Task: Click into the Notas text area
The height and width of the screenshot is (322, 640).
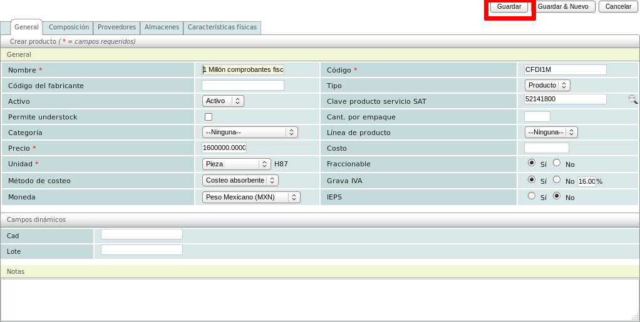Action: coord(319,299)
